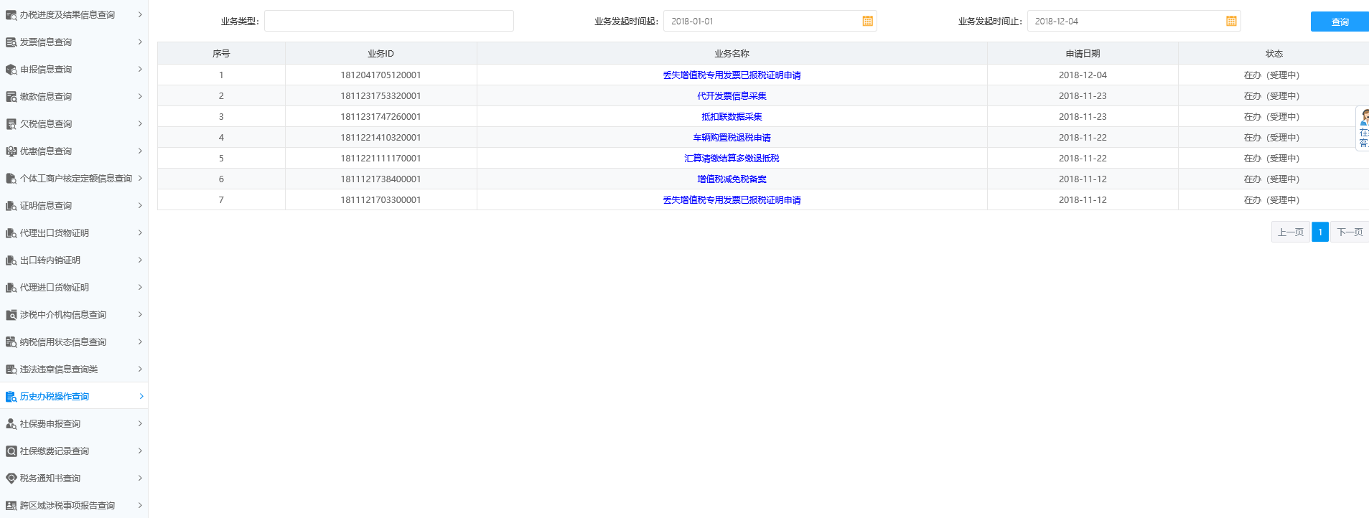
Task: Click the 代理进口货物证明 sidebar icon
Action: [x=11, y=288]
